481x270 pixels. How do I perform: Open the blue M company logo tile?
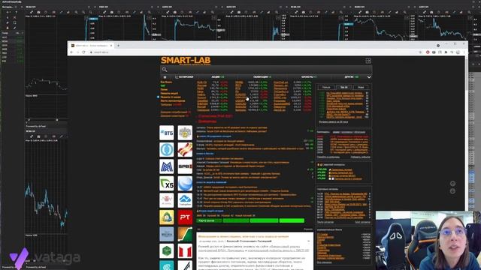pyautogui.click(x=167, y=166)
